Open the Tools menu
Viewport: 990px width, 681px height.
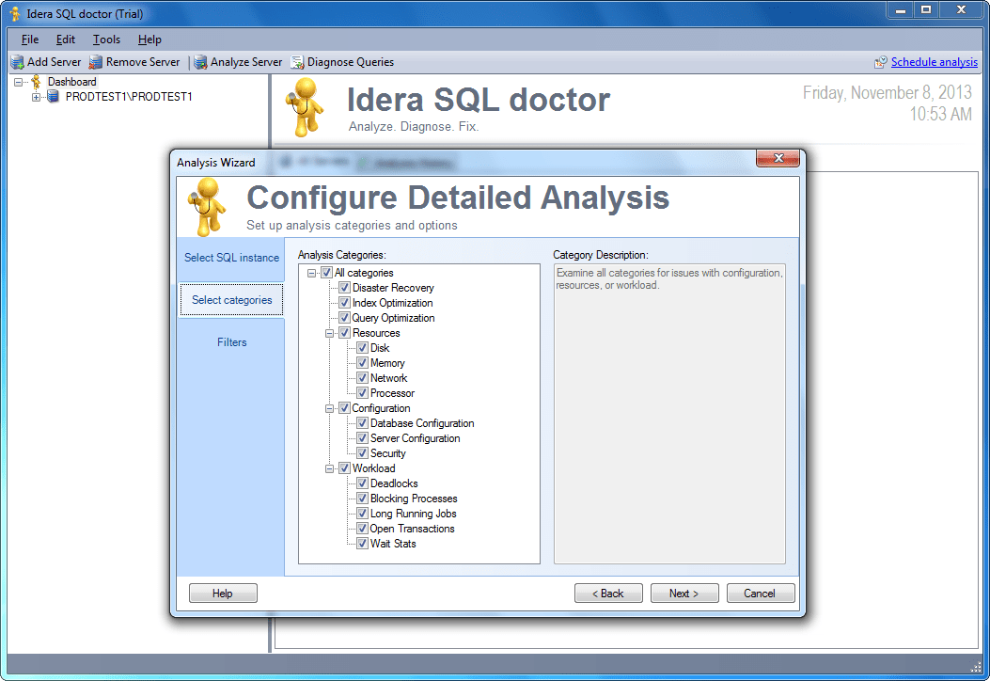pos(105,40)
